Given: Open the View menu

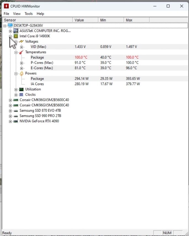Looking at the screenshot, I should 17,14.
